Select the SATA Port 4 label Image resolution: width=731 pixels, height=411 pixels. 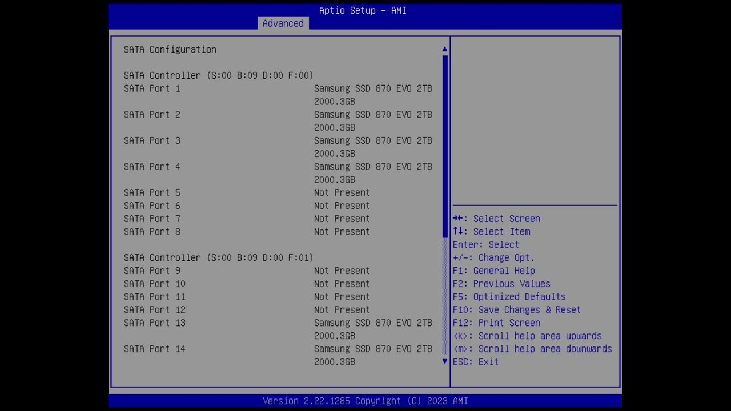click(152, 167)
